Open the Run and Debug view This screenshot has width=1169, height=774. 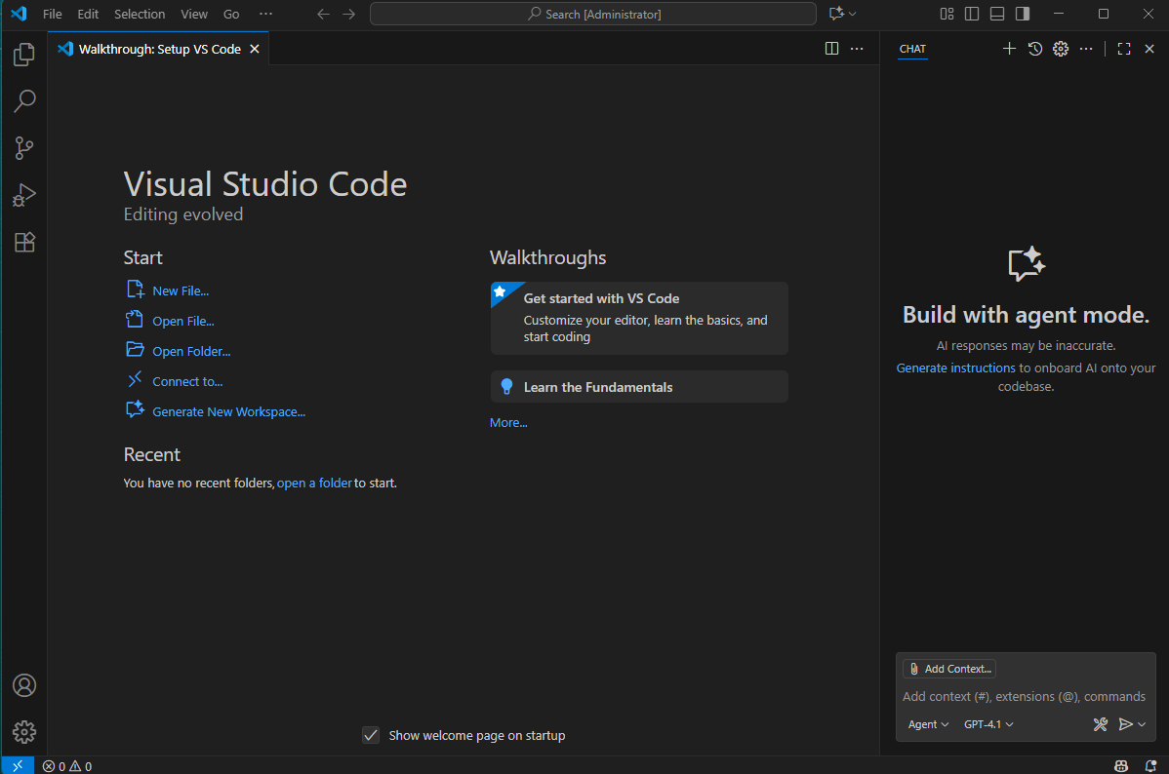pos(24,195)
